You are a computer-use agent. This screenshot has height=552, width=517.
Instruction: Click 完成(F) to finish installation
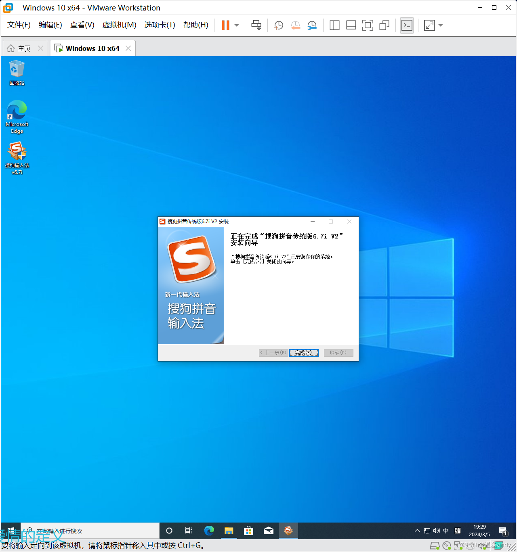304,353
